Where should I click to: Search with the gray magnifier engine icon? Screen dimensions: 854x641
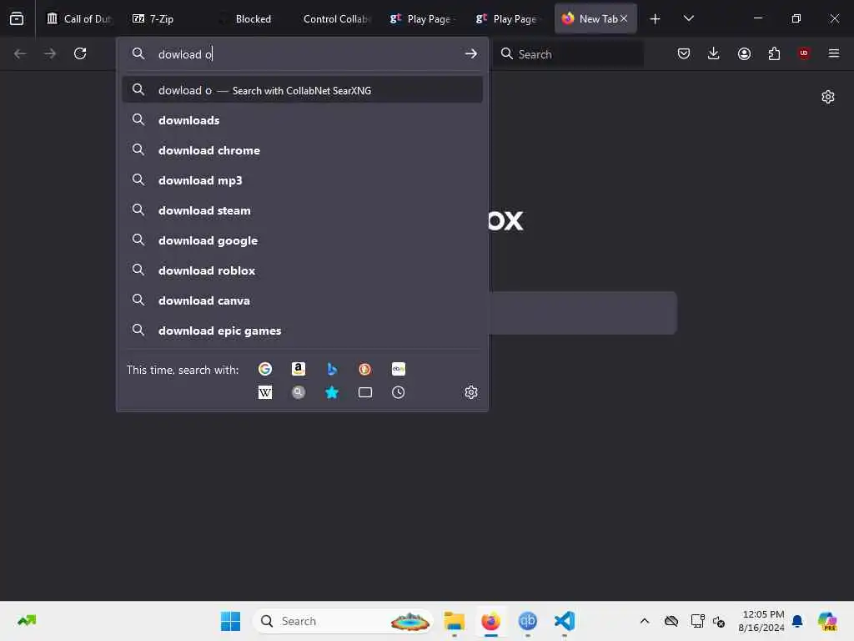299,392
